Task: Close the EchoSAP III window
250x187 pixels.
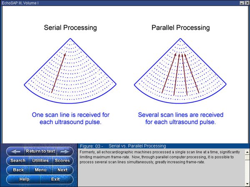Action: point(246,3)
